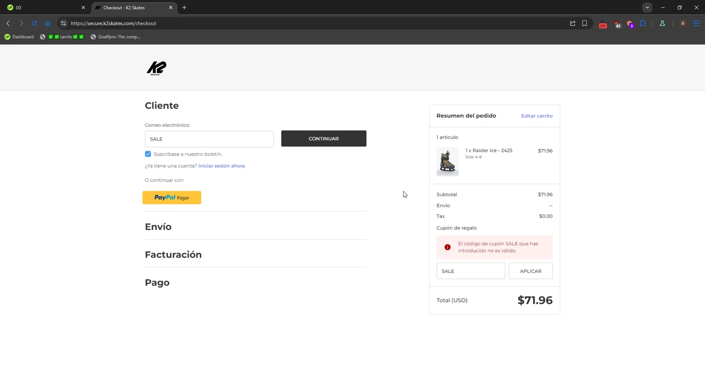Click the CONTINUAR button
Image resolution: width=705 pixels, height=382 pixels.
coord(324,139)
